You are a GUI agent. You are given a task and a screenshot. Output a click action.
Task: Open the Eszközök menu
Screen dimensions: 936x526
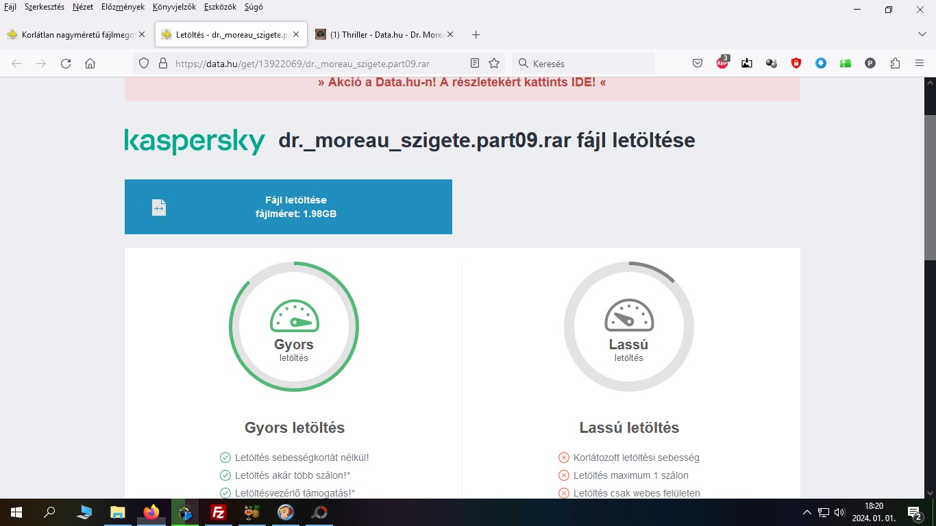point(220,7)
